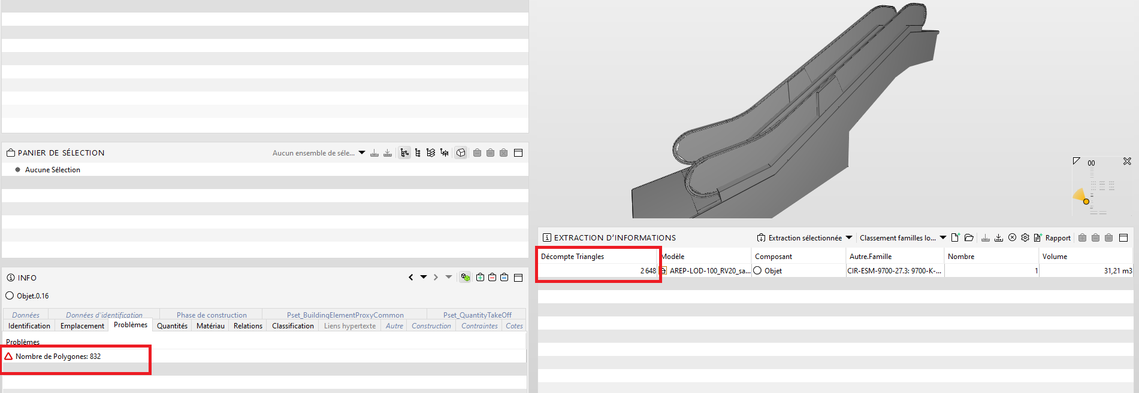Open the 'Classement familles lo...' definition dropdown
This screenshot has width=1139, height=393.
pos(903,237)
